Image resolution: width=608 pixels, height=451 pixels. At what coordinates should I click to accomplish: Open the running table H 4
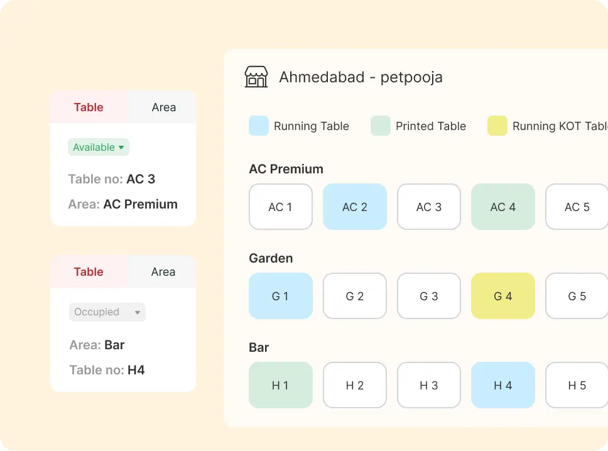503,384
